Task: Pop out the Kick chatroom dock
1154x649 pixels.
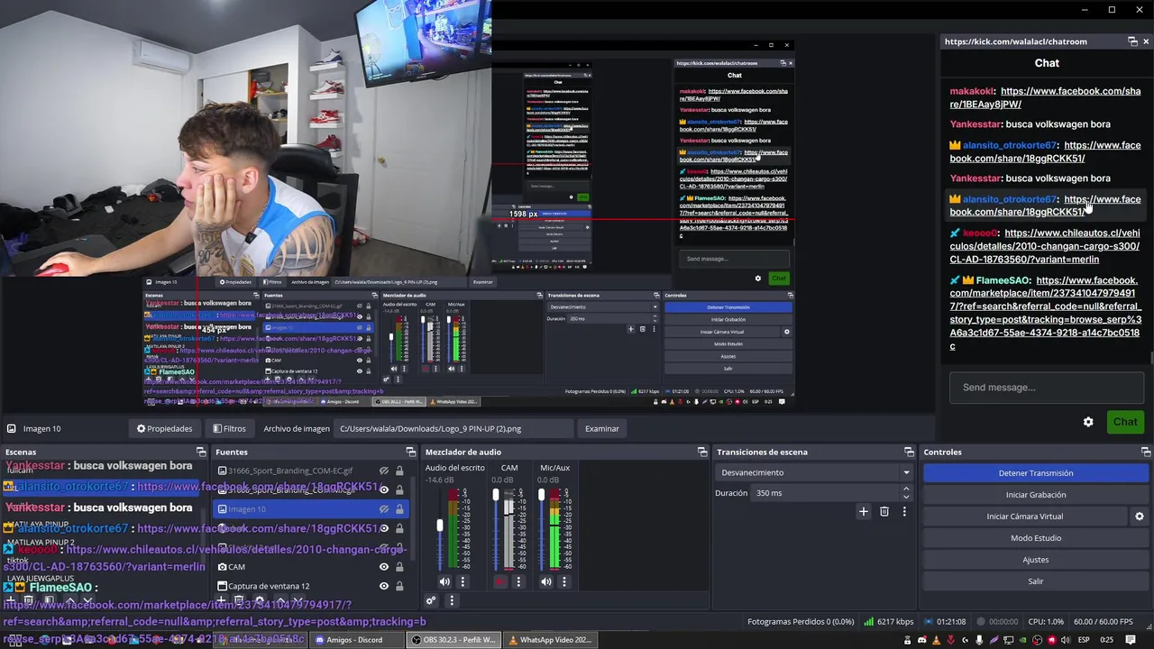Action: click(1133, 41)
